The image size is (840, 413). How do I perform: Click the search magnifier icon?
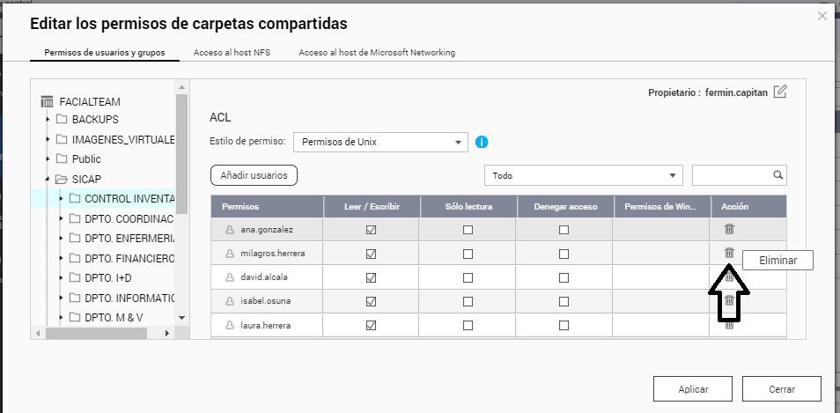click(777, 175)
